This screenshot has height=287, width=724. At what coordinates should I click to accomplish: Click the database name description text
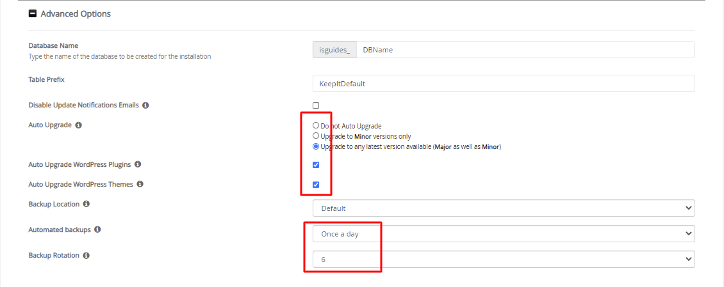coord(120,57)
